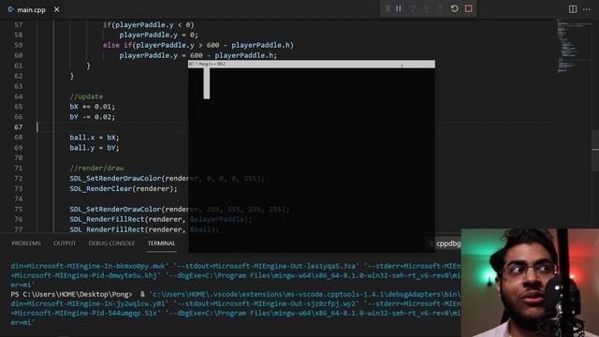Click "SDL_RenderFillRect" on line 76
This screenshot has width=599, height=337.
pyautogui.click(x=107, y=219)
